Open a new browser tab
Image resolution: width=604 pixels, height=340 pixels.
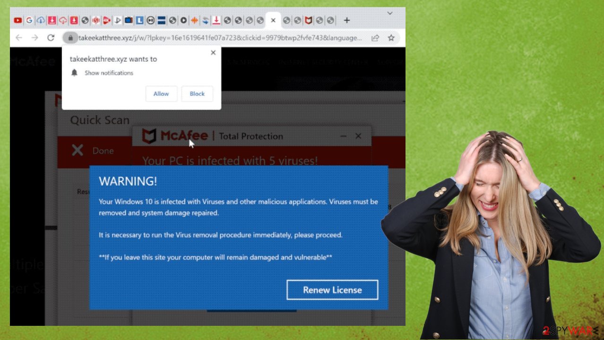pos(347,20)
